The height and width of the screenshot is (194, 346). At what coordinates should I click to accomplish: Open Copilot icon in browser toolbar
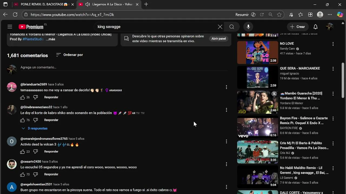click(x=340, y=15)
